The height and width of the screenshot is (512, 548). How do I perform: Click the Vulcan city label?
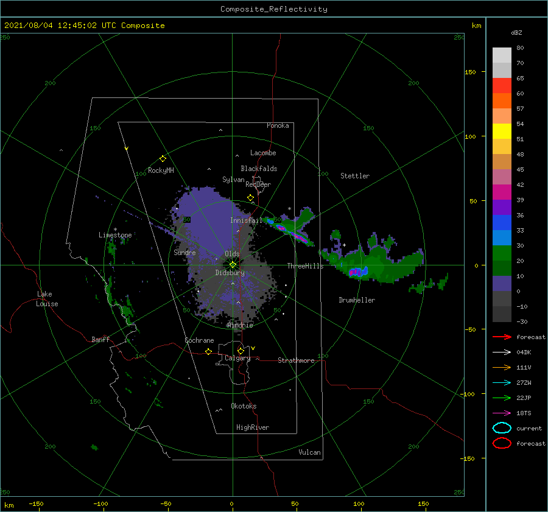309,452
